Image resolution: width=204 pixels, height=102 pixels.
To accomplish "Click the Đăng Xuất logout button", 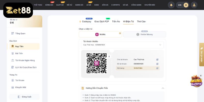I will (24, 97).
